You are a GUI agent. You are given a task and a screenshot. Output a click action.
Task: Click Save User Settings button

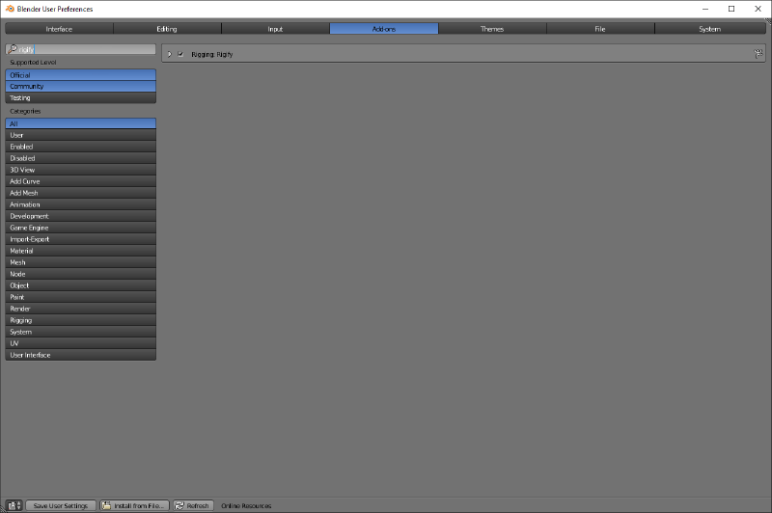(60, 505)
